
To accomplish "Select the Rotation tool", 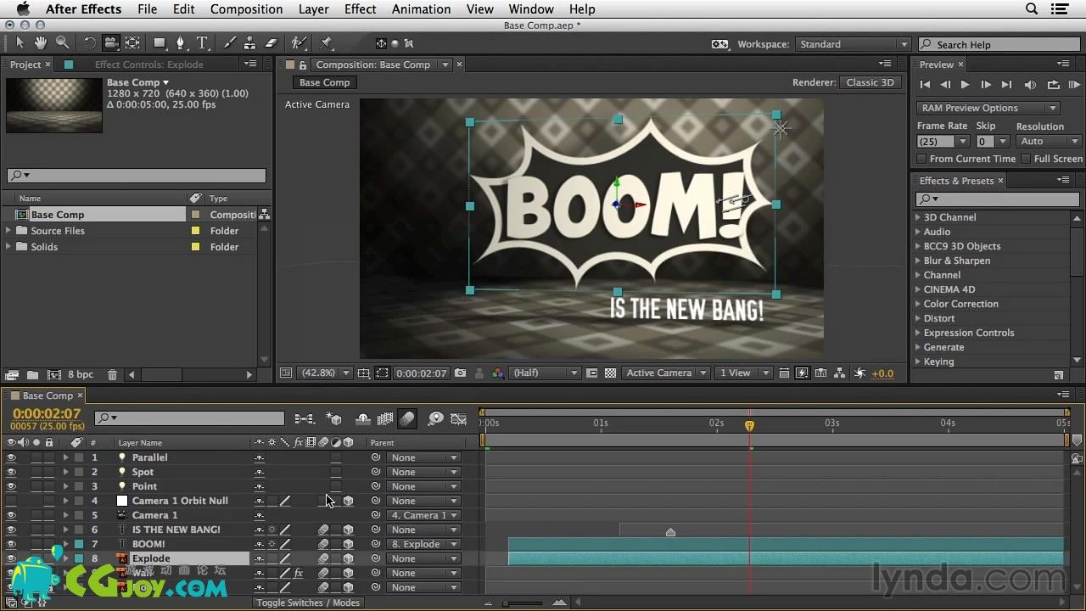I will pyautogui.click(x=90, y=42).
